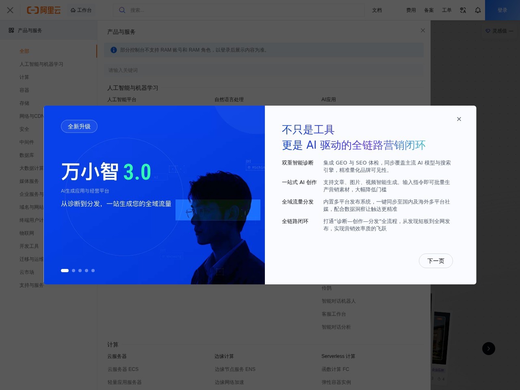The width and height of the screenshot is (520, 390).
Task: Open 云服务器 ECS link
Action: point(123,369)
